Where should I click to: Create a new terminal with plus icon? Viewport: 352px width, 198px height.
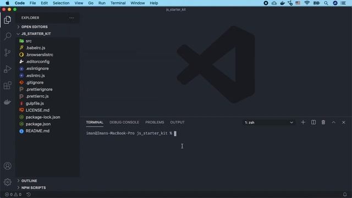(x=303, y=122)
